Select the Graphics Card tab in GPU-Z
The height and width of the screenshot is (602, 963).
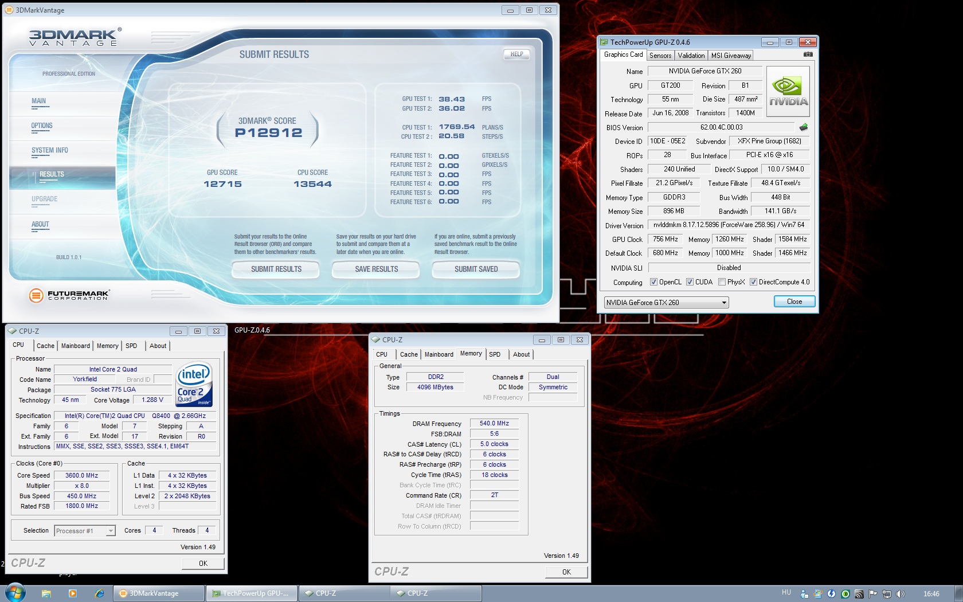click(624, 55)
